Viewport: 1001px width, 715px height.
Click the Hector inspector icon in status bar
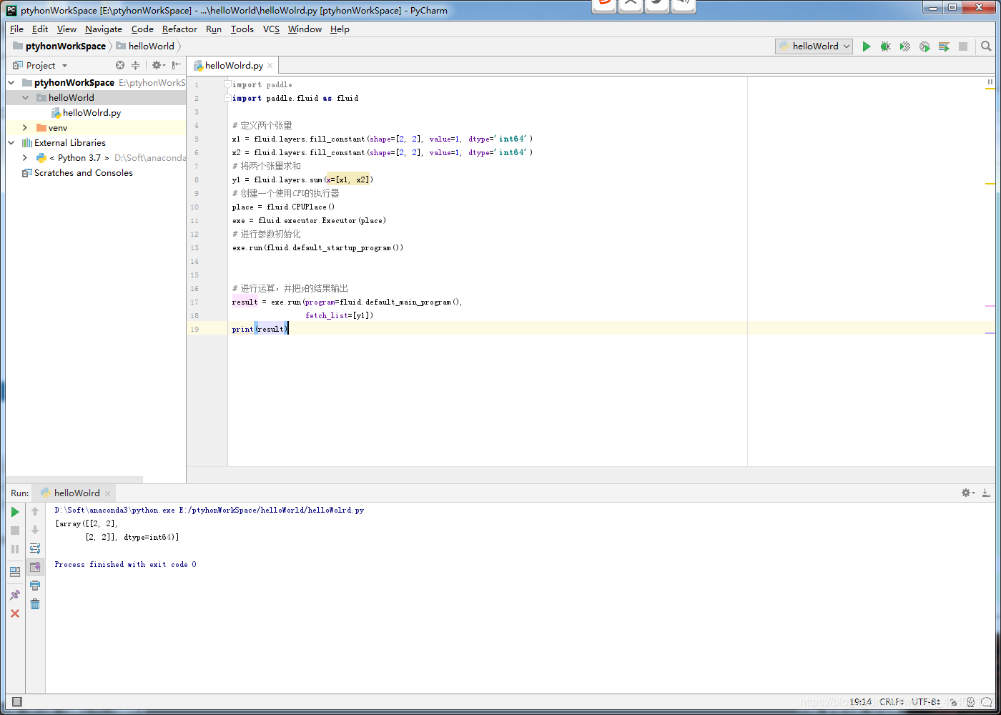pyautogui.click(x=970, y=702)
